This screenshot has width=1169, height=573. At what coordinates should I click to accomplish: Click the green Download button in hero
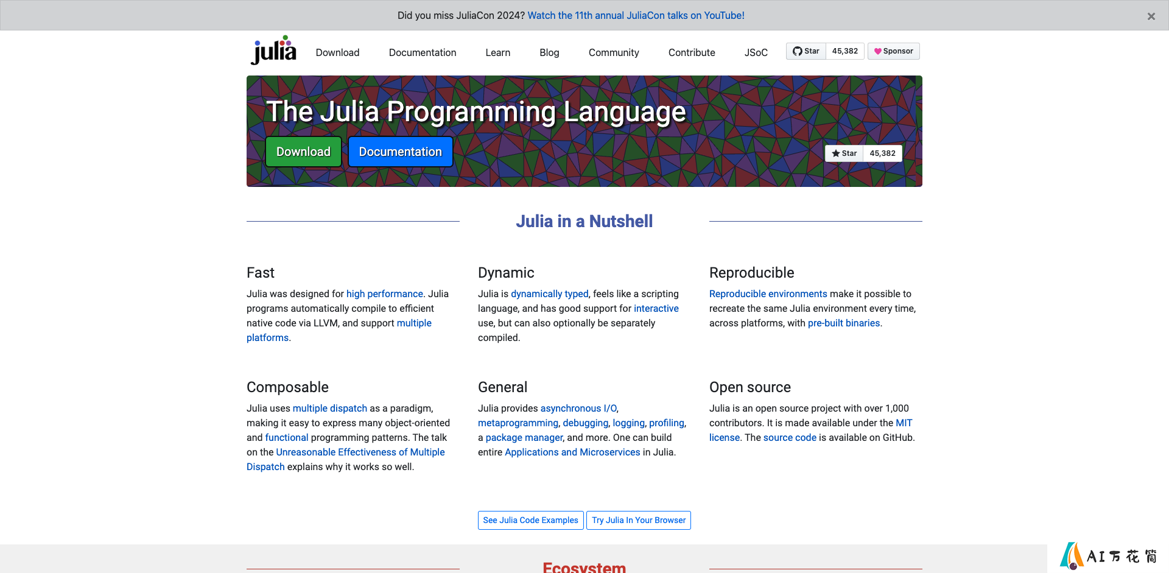click(x=303, y=152)
